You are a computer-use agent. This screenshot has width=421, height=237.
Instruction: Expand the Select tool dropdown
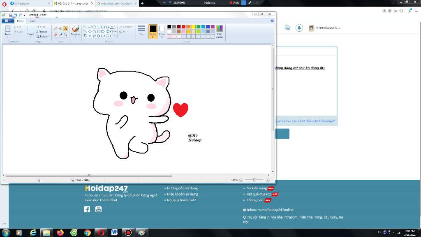(30, 36)
